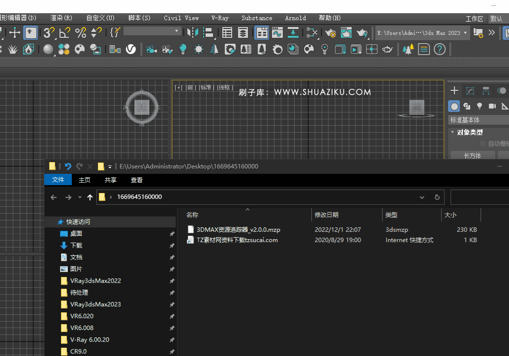The width and height of the screenshot is (509, 356).
Task: Toggle the ribbon display button
Action: 262,33
